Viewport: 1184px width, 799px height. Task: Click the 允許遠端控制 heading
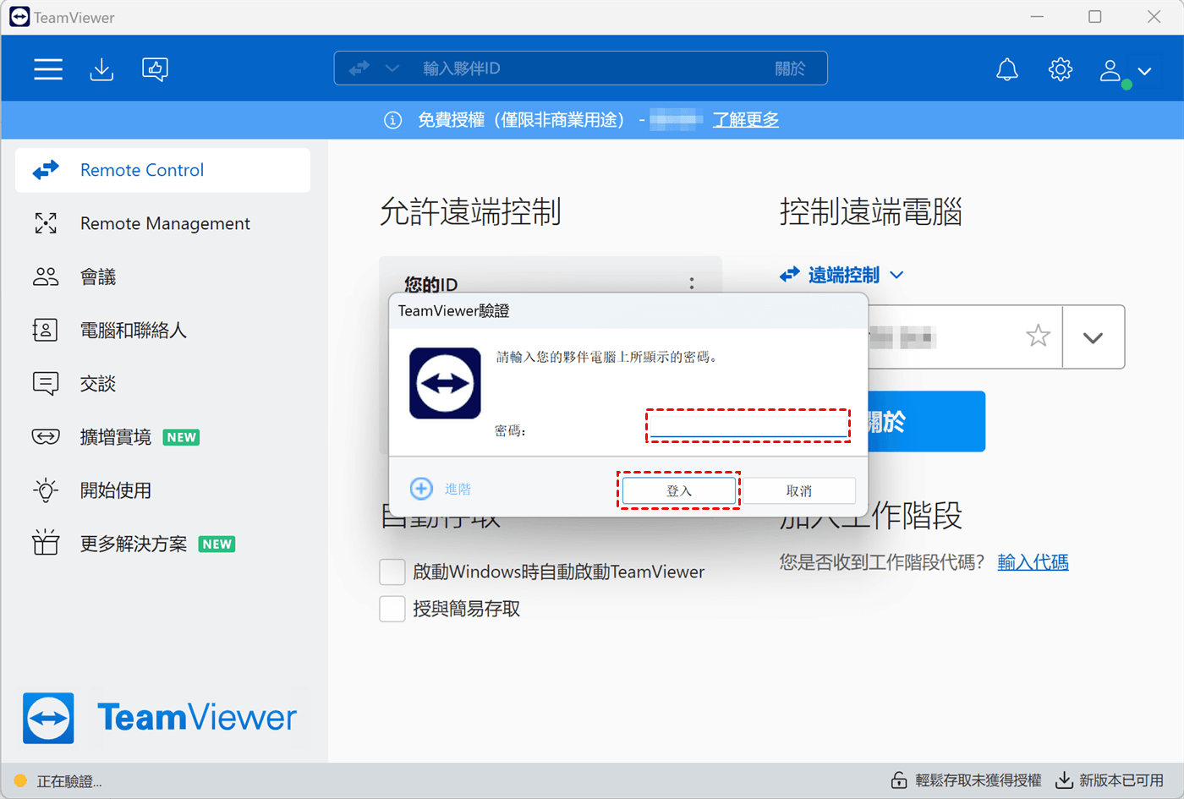(470, 211)
